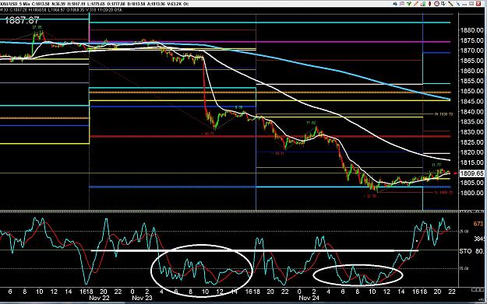Click the 1830.00 price axis label
487x304 pixels.
(471, 132)
